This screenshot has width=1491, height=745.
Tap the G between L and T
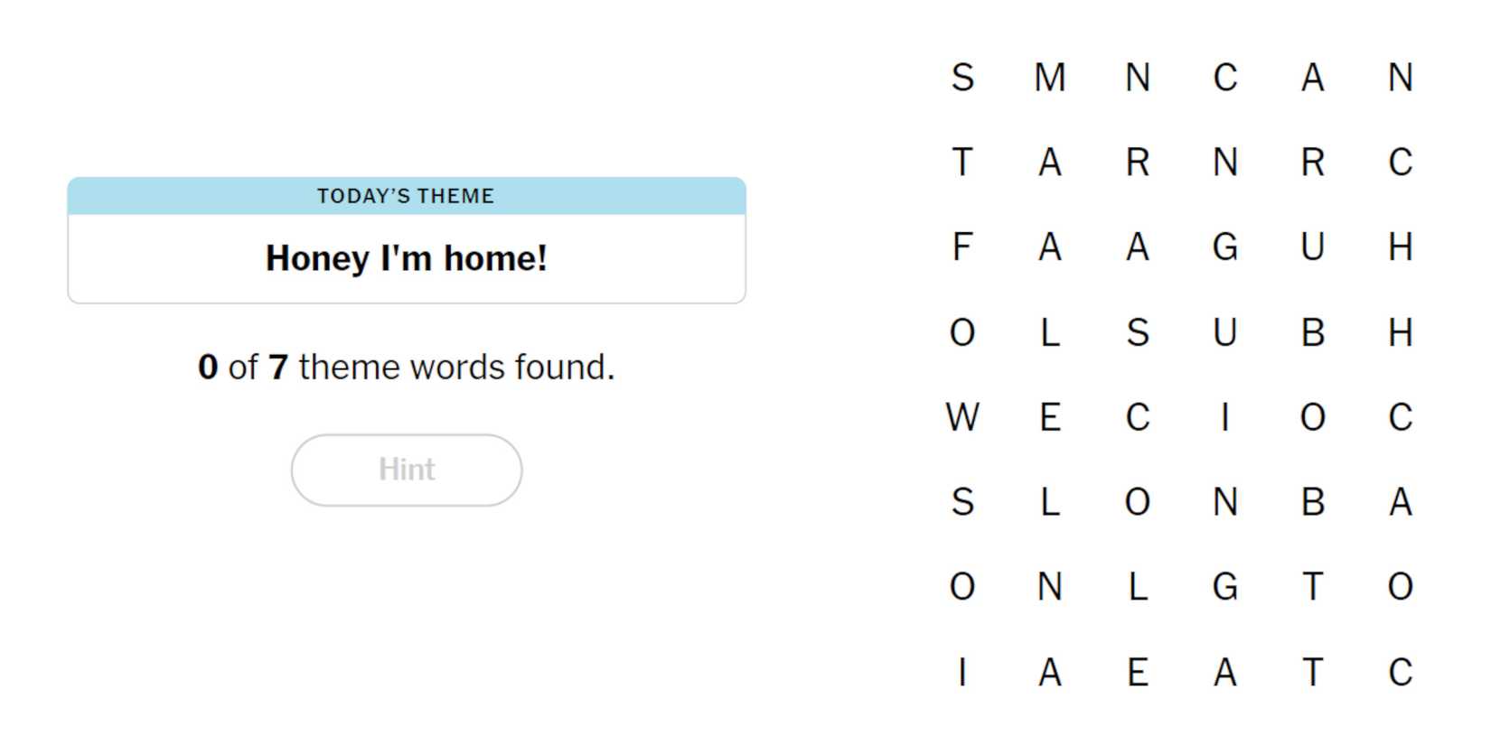coord(1225,587)
